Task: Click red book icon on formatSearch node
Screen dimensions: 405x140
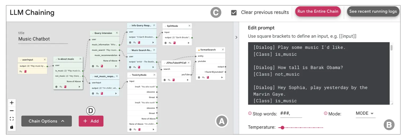Action: tap(208, 77)
